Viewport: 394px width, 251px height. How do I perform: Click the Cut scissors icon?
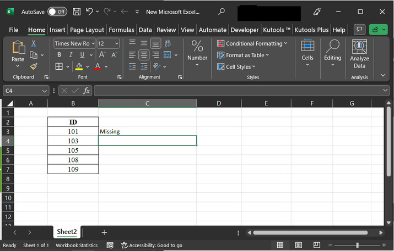(34, 43)
